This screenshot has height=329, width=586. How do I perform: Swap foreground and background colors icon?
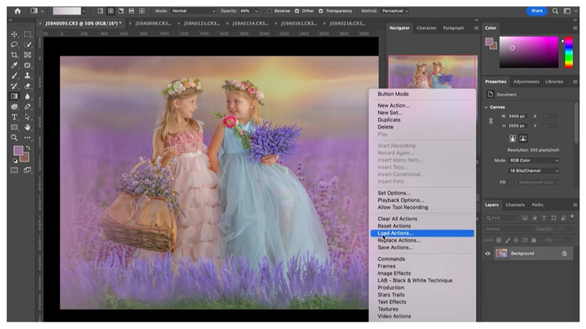28,147
